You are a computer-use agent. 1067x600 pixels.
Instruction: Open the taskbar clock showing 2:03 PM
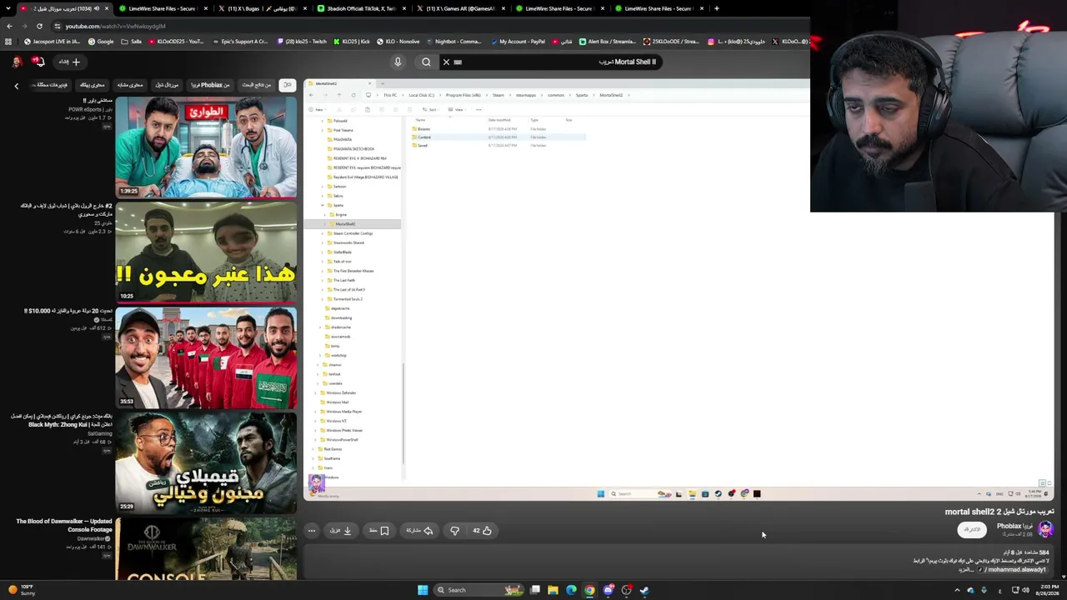[1046, 590]
